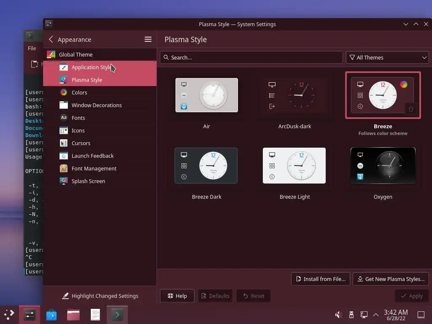The height and width of the screenshot is (324, 432).
Task: Click the Defaults button
Action: pyautogui.click(x=216, y=296)
